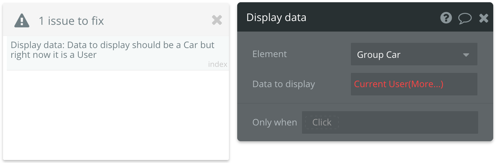Close the issue checker panel
This screenshot has width=497, height=163.
[216, 20]
